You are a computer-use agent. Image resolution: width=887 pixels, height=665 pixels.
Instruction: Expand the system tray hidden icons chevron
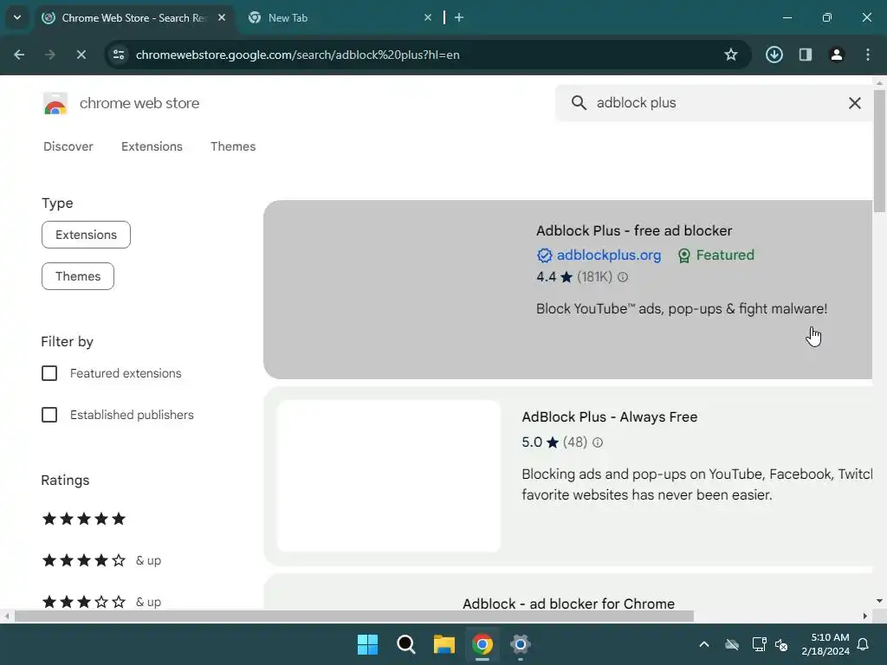pos(704,644)
